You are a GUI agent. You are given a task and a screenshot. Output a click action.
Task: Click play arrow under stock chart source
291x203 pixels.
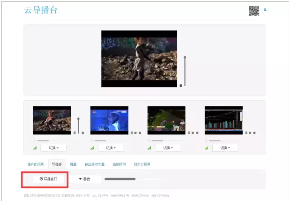tap(206, 141)
